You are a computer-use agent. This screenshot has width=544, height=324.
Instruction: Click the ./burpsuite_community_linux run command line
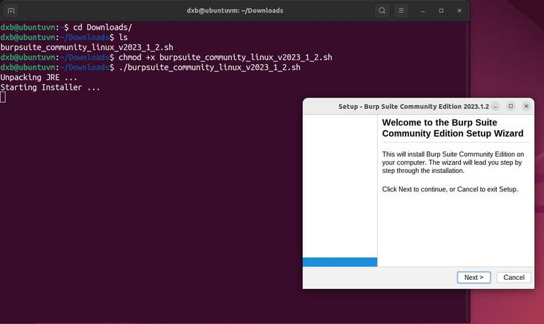click(150, 67)
